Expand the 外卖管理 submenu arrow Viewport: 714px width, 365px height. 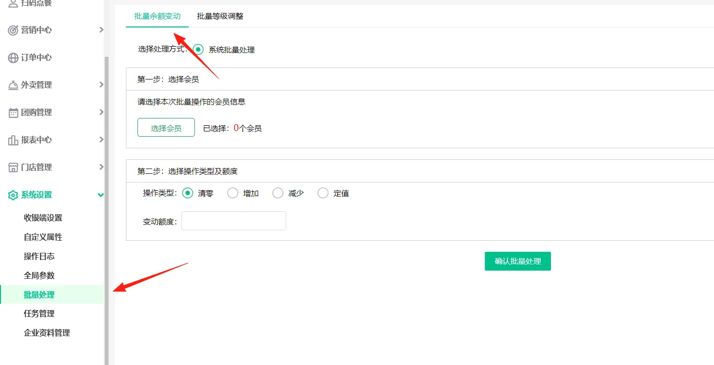[x=101, y=85]
